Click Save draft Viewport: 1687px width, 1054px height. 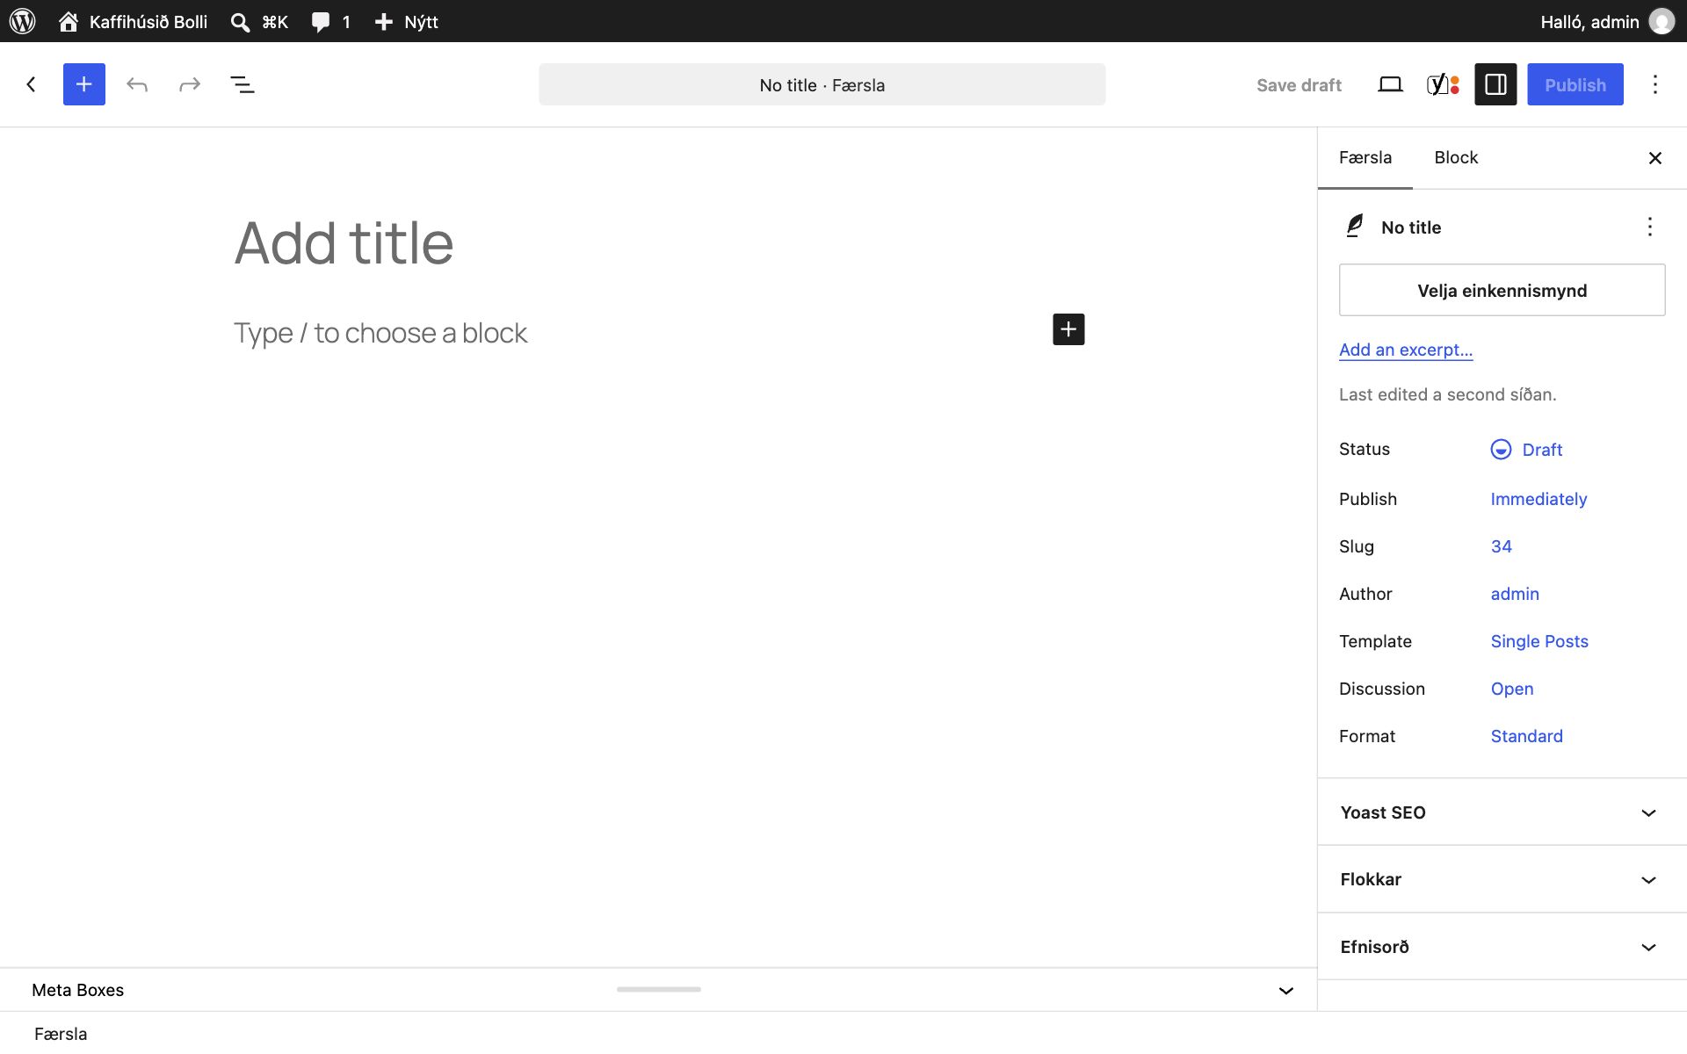pos(1299,84)
